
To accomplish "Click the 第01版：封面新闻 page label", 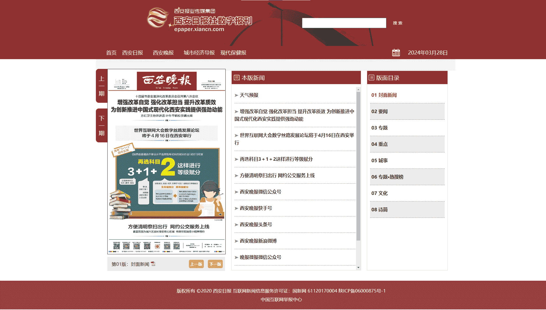I will 130,264.
